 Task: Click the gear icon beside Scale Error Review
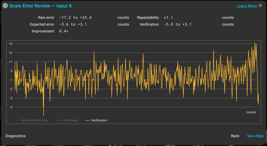[5, 6]
